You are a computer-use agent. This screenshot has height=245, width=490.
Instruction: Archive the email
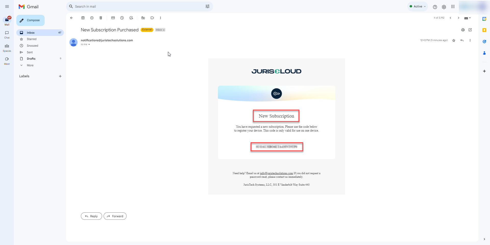click(83, 18)
